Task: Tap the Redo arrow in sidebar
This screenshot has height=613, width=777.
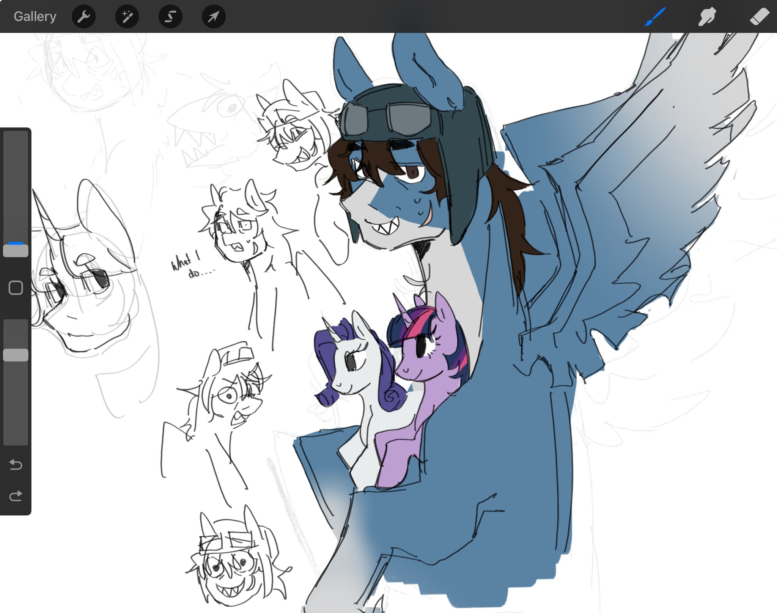Action: point(16,496)
